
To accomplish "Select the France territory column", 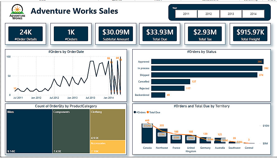I will [x=176, y=139].
